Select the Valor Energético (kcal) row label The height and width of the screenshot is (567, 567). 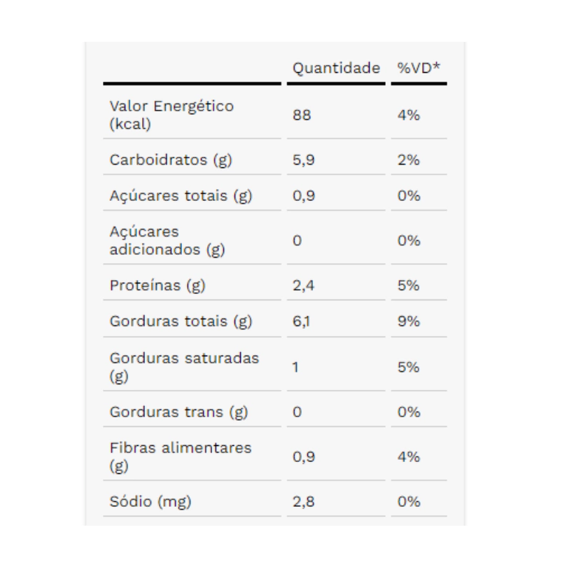tap(171, 115)
